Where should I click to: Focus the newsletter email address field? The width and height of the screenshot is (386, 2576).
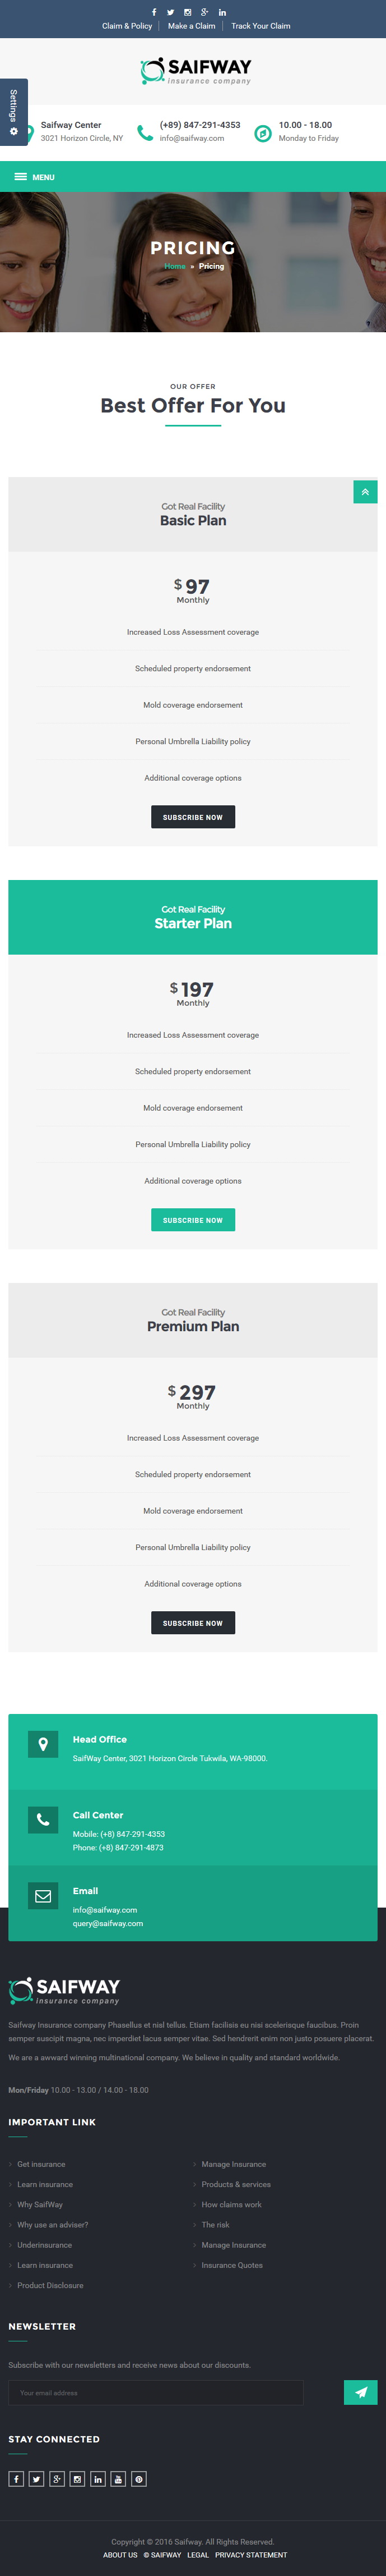pos(156,2392)
